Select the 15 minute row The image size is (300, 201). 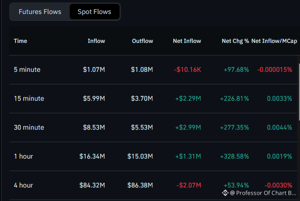[x=153, y=99]
